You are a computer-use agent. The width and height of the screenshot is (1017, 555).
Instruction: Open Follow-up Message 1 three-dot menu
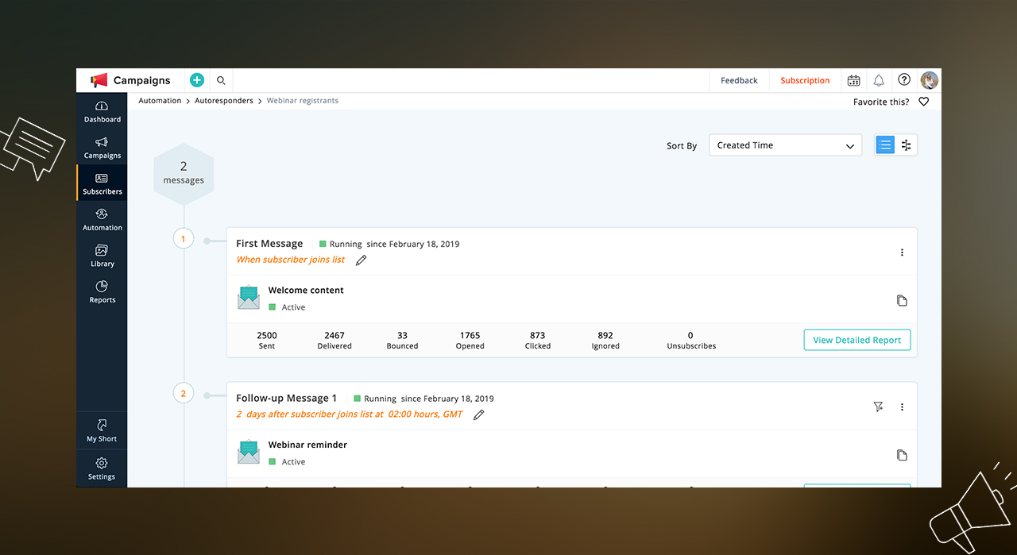[x=902, y=407]
